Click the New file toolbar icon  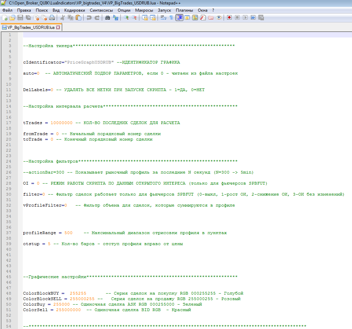4,18
